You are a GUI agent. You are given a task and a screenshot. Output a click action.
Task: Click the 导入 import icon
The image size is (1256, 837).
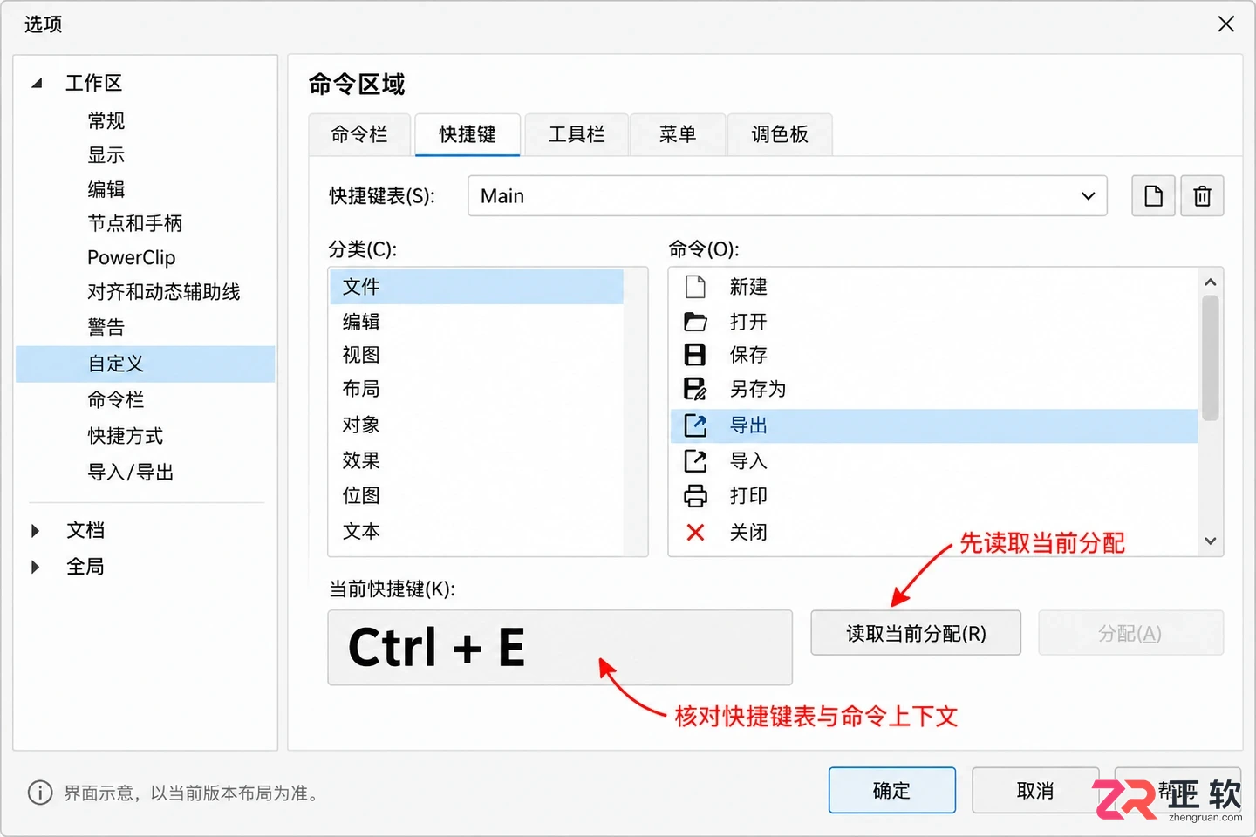(695, 460)
